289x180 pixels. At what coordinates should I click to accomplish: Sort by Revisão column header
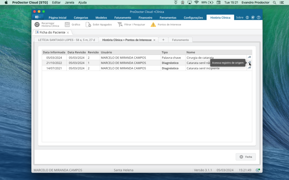[x=93, y=52]
